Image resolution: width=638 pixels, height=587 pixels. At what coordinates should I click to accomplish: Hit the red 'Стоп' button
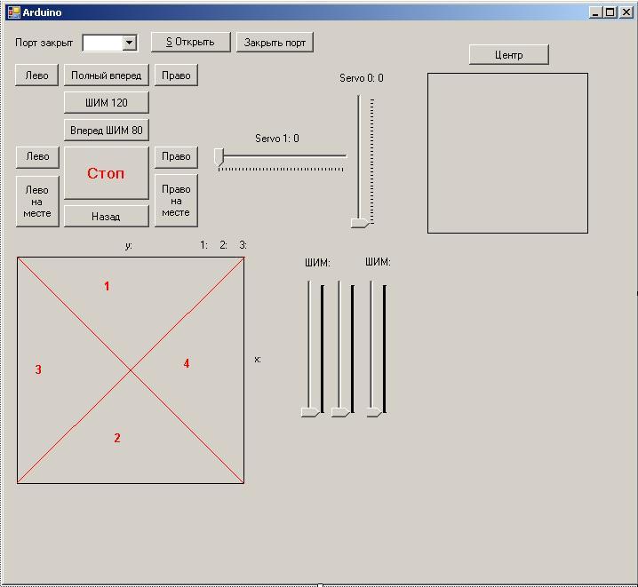pos(106,173)
